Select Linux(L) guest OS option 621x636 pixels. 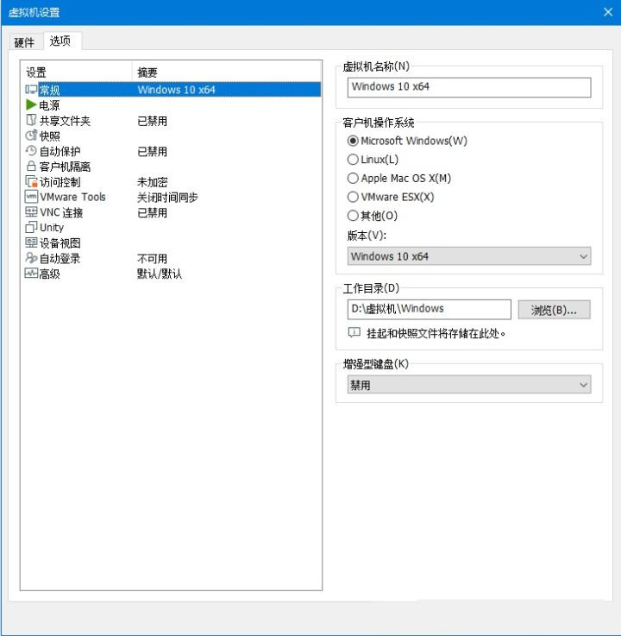pyautogui.click(x=353, y=160)
